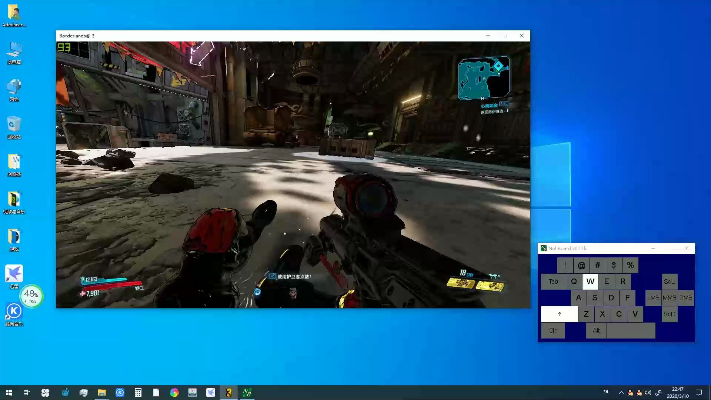Image resolution: width=711 pixels, height=400 pixels.
Task: Click the Borderlands 3 minimap
Action: (484, 78)
